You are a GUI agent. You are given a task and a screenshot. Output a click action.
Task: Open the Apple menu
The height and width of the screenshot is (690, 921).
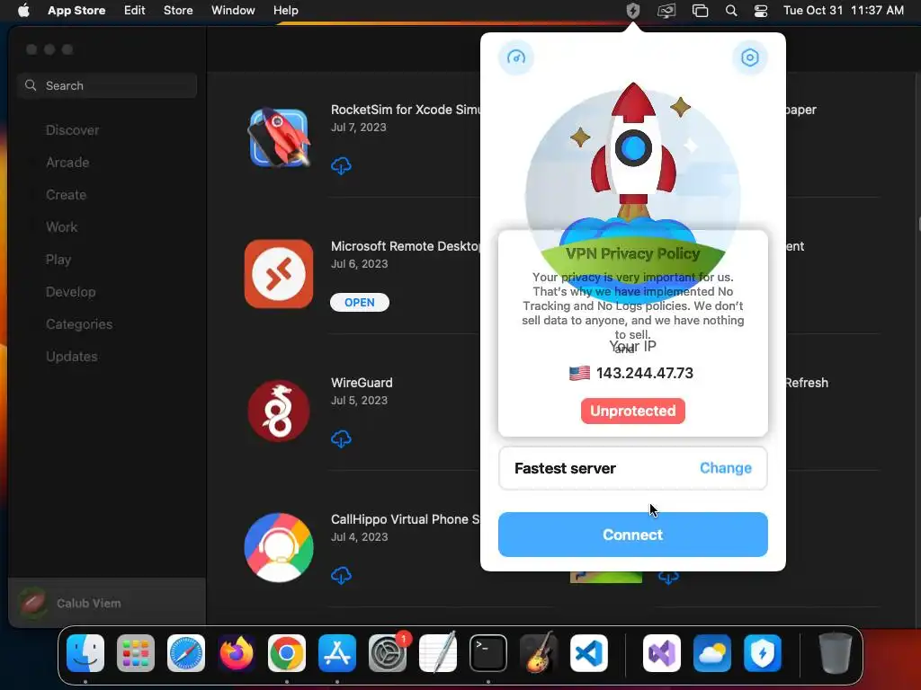point(23,11)
